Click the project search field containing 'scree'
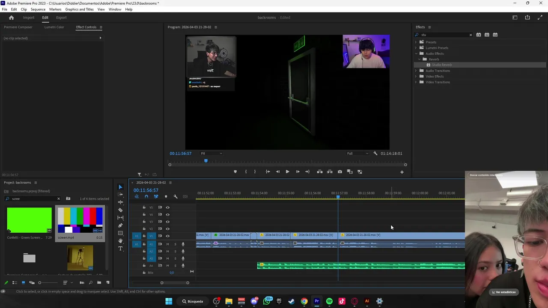 coord(33,198)
